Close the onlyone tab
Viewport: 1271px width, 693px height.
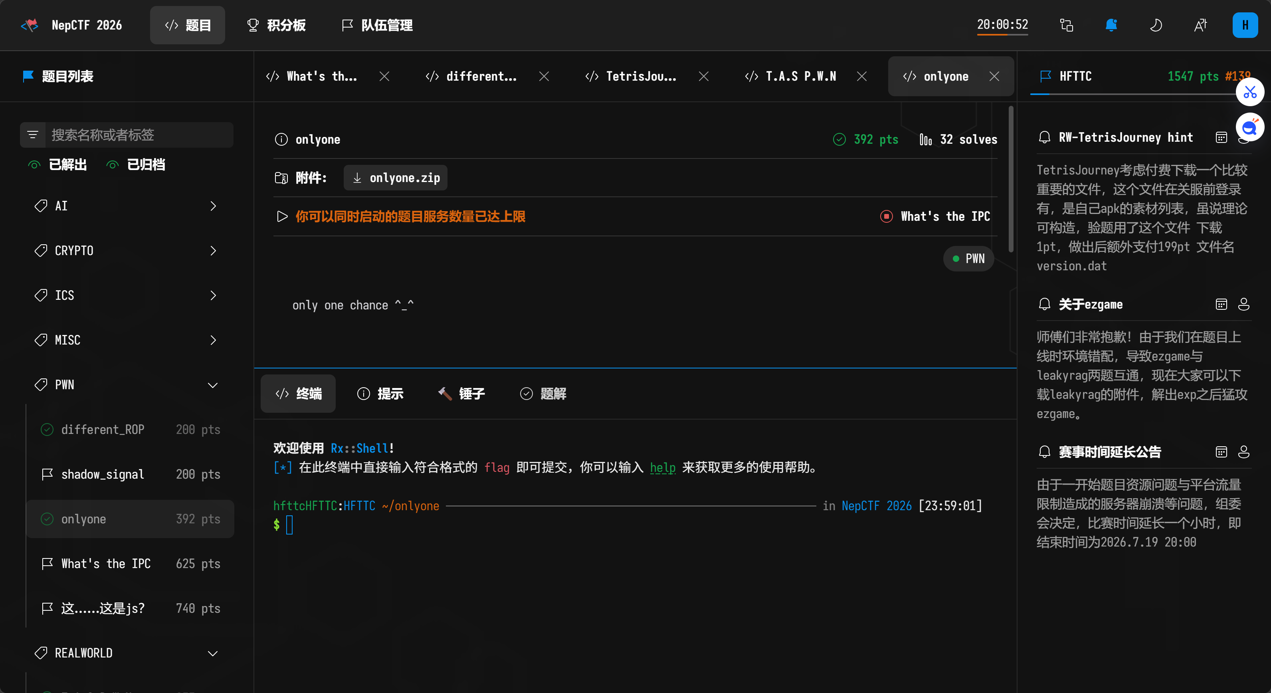click(x=995, y=76)
